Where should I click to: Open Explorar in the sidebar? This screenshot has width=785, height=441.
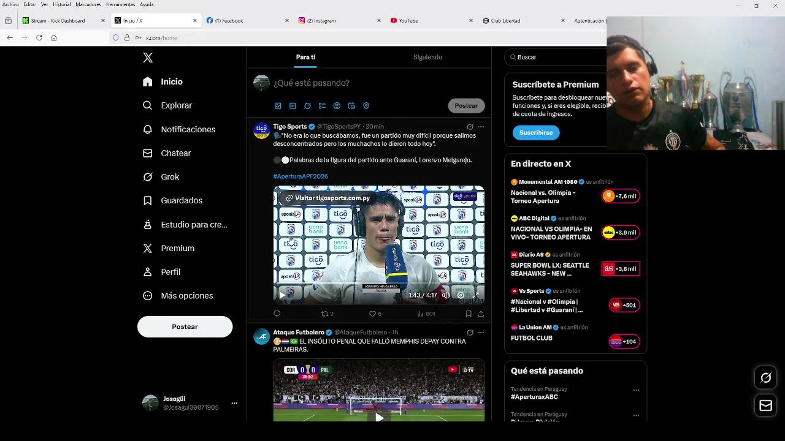[167, 105]
